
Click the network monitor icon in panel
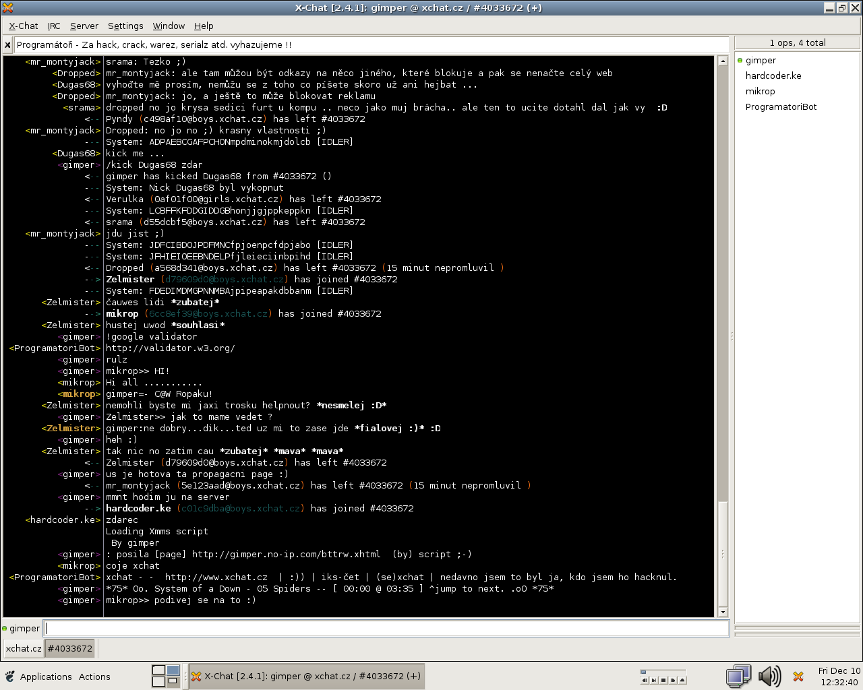click(x=738, y=676)
